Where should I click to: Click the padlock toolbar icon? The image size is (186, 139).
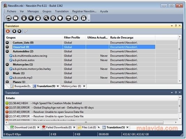pyautogui.click(x=84, y=18)
